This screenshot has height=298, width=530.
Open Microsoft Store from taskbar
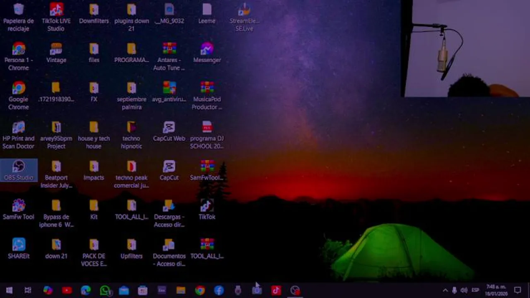[143, 290]
